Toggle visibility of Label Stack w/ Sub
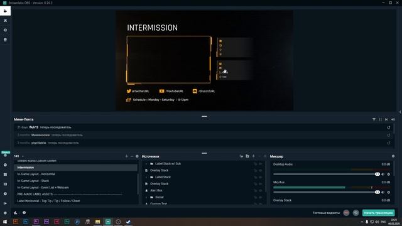402x226 pixels. click(x=261, y=164)
